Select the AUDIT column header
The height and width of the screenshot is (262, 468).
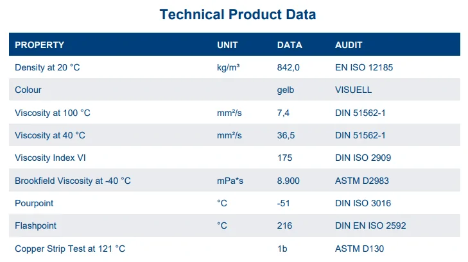point(349,45)
